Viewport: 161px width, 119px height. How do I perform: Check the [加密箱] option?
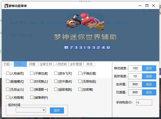[x=80, y=89]
